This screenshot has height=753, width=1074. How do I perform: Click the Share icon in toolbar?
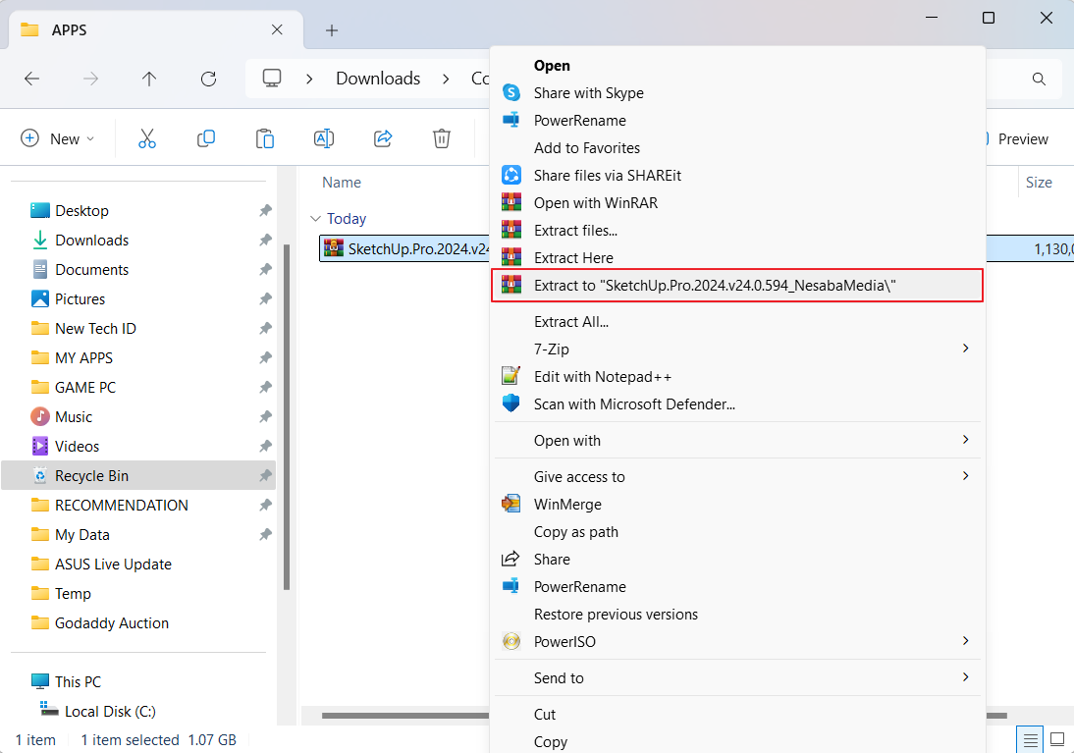coord(383,138)
